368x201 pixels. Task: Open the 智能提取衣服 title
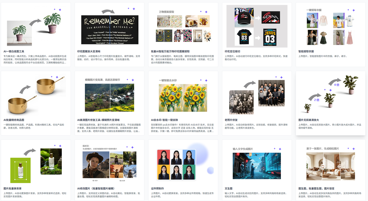(x=306, y=51)
